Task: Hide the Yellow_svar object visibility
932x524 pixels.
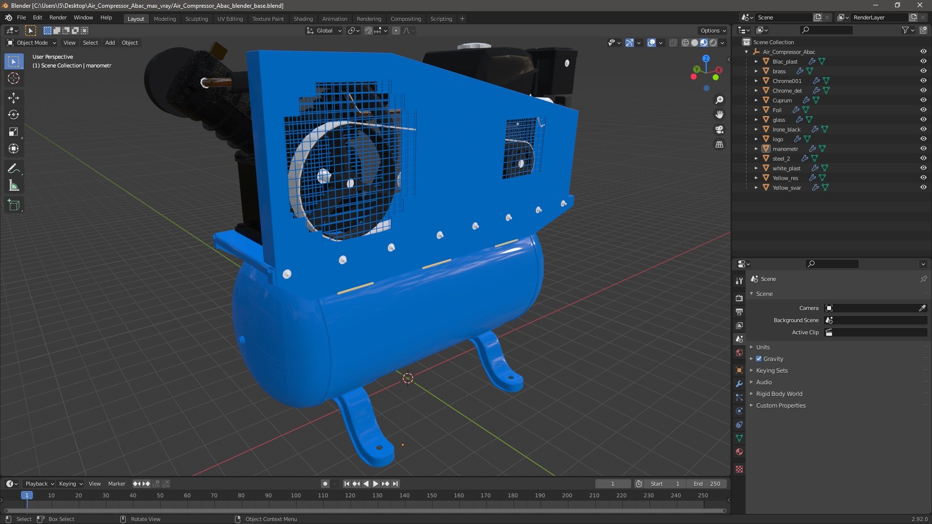Action: tap(923, 187)
